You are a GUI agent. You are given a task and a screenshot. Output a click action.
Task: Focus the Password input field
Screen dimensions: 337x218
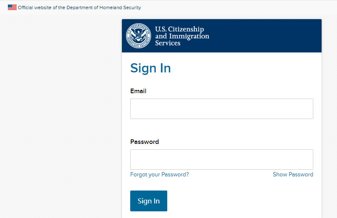[x=221, y=160]
